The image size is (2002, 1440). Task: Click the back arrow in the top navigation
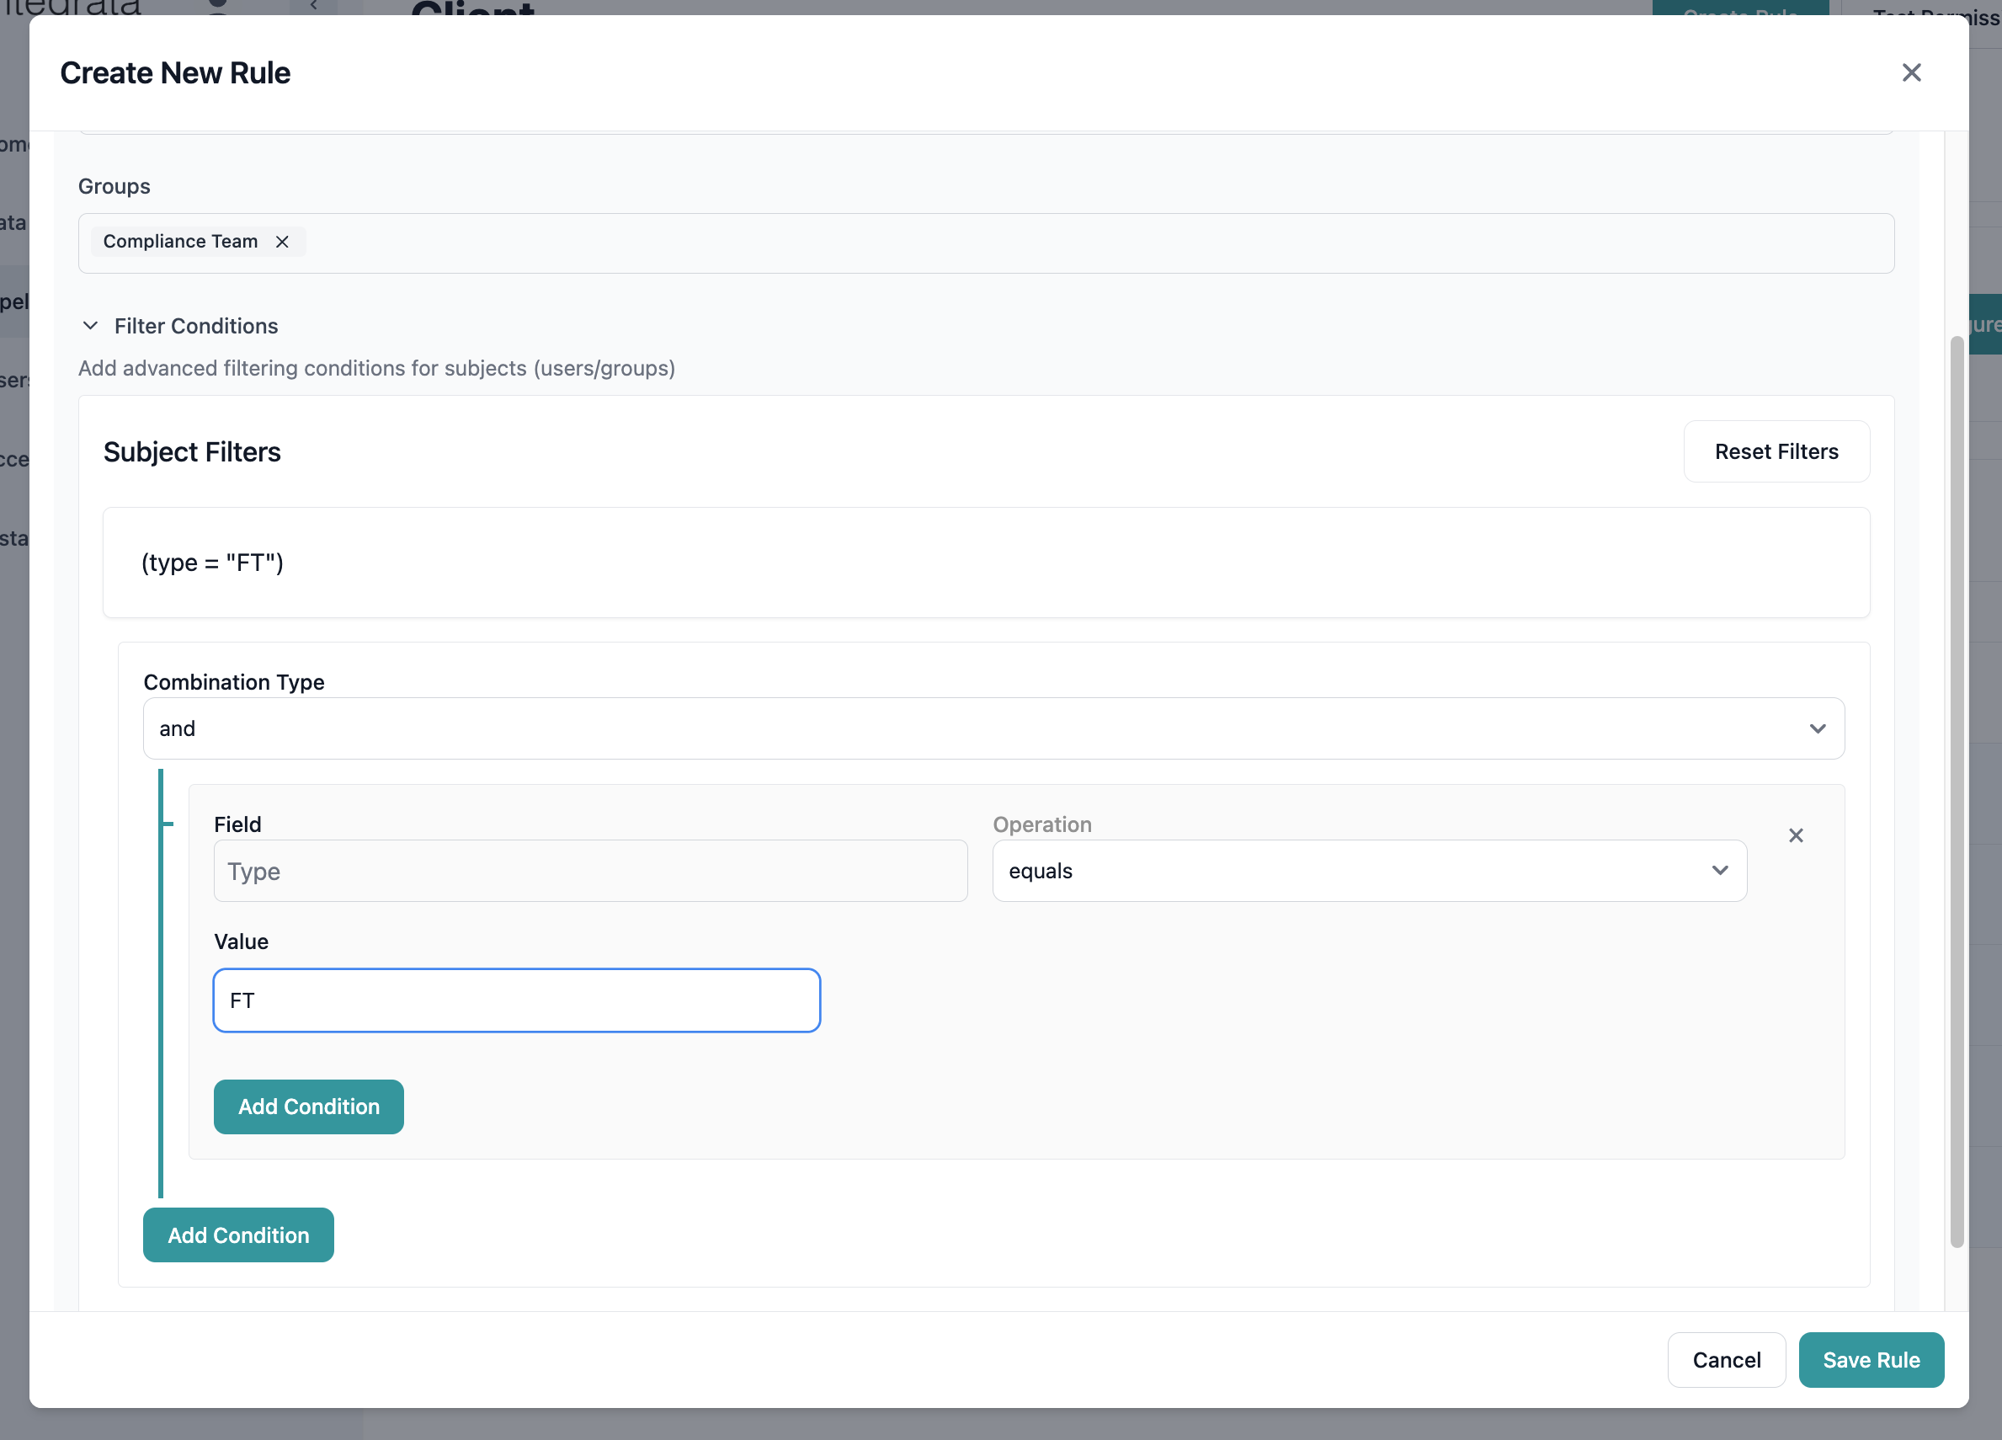313,7
